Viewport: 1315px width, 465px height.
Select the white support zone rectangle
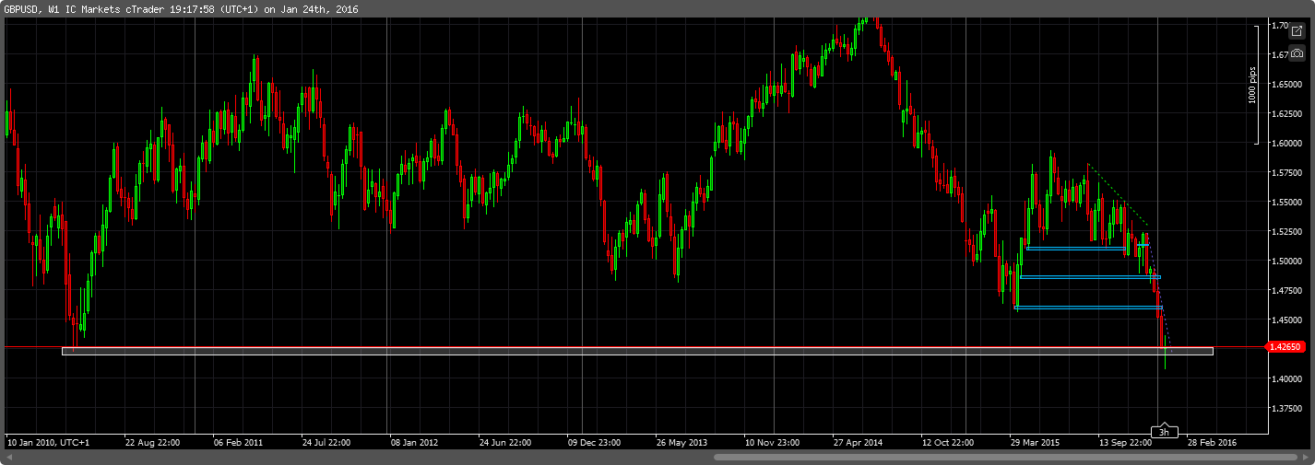tap(636, 352)
